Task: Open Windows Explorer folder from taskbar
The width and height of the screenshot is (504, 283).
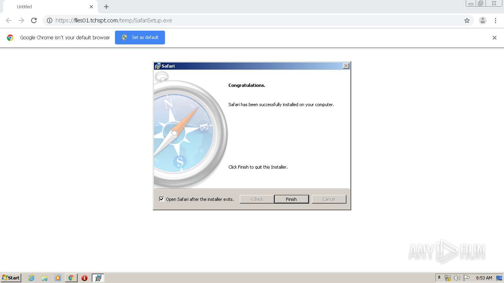Action: [x=44, y=278]
